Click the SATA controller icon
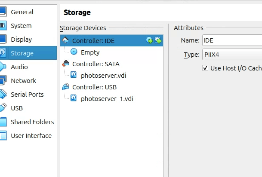262x177 pixels. pos(65,64)
